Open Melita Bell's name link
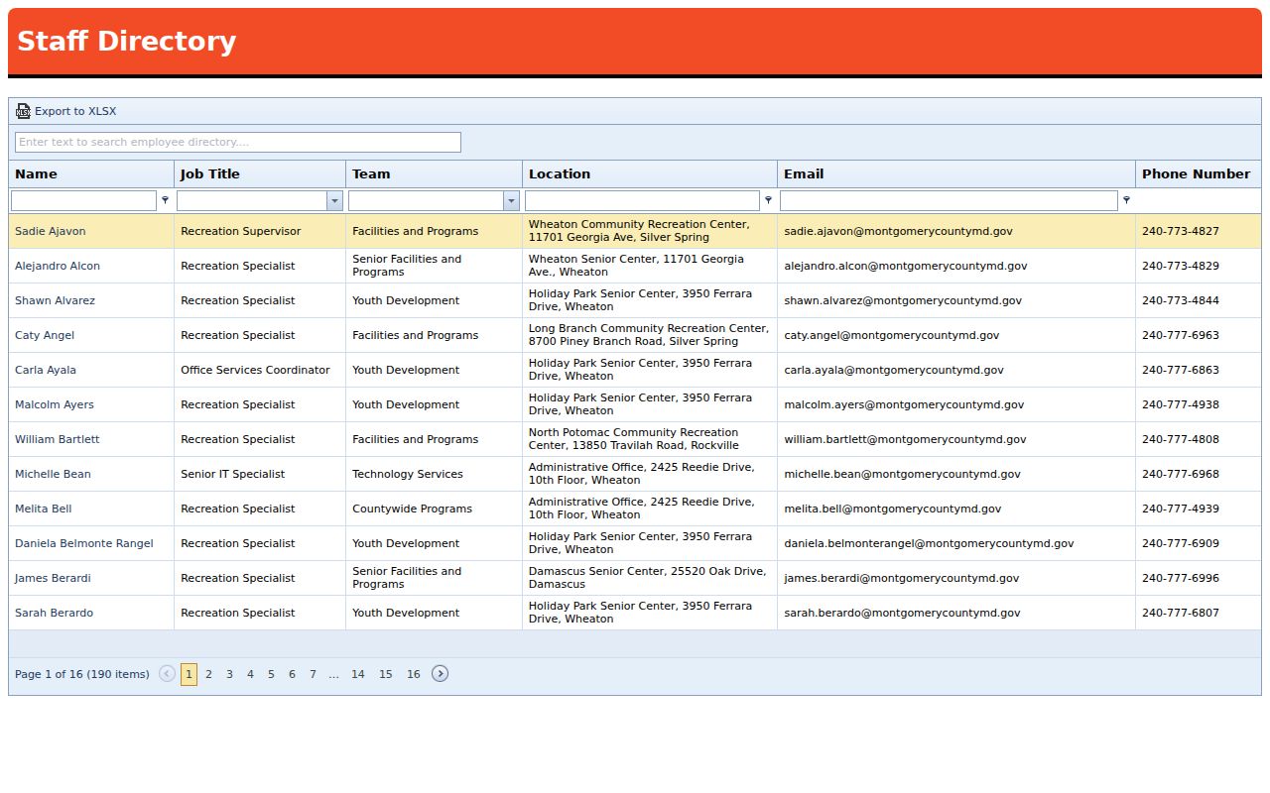 (44, 509)
